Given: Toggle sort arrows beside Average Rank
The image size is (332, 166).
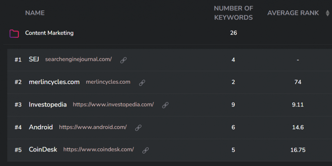Looking at the screenshot, I should tap(327, 13).
